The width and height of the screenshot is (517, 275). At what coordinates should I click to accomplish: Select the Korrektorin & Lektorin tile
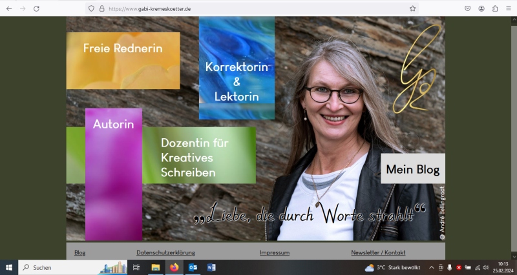coord(237,81)
